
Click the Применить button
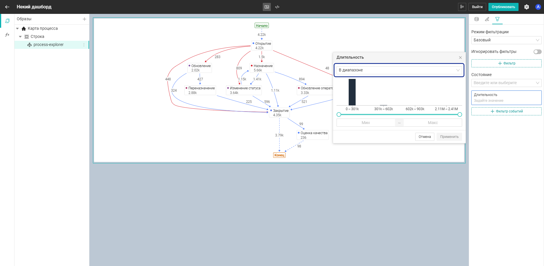point(449,137)
